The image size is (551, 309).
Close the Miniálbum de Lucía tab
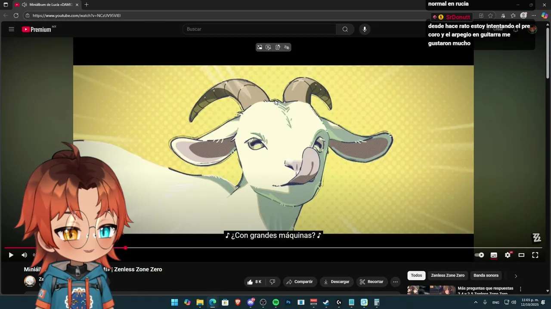[77, 5]
